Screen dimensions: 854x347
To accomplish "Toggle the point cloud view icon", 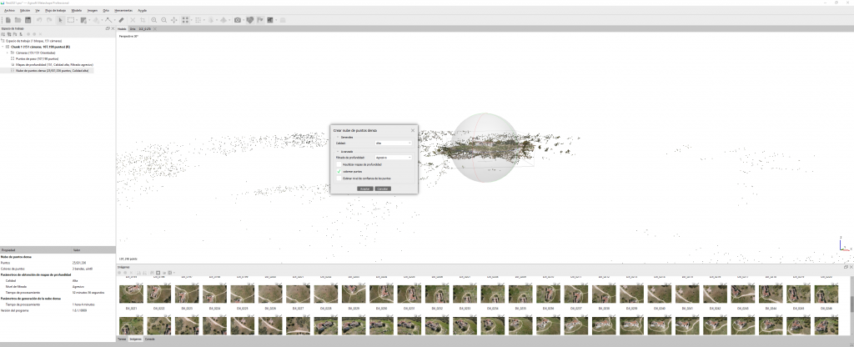I will click(185, 20).
